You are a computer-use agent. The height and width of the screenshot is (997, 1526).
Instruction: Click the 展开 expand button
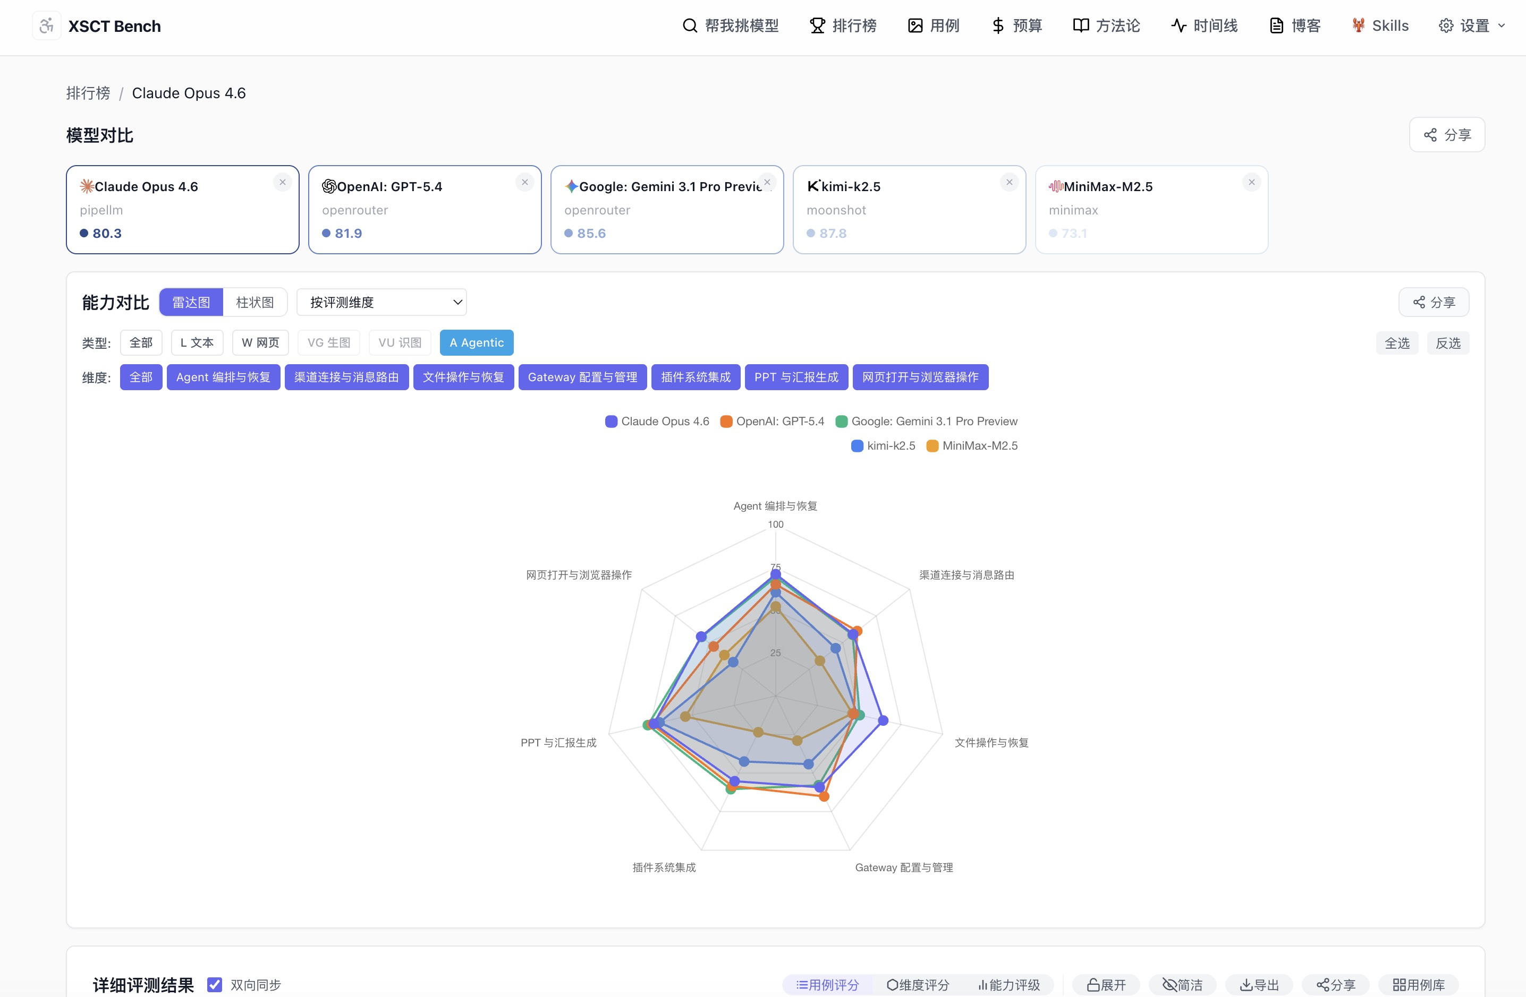[1106, 984]
